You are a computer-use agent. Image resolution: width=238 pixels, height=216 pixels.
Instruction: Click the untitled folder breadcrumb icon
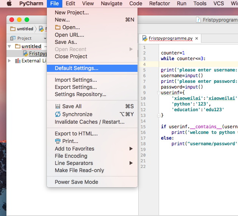pos(13,29)
